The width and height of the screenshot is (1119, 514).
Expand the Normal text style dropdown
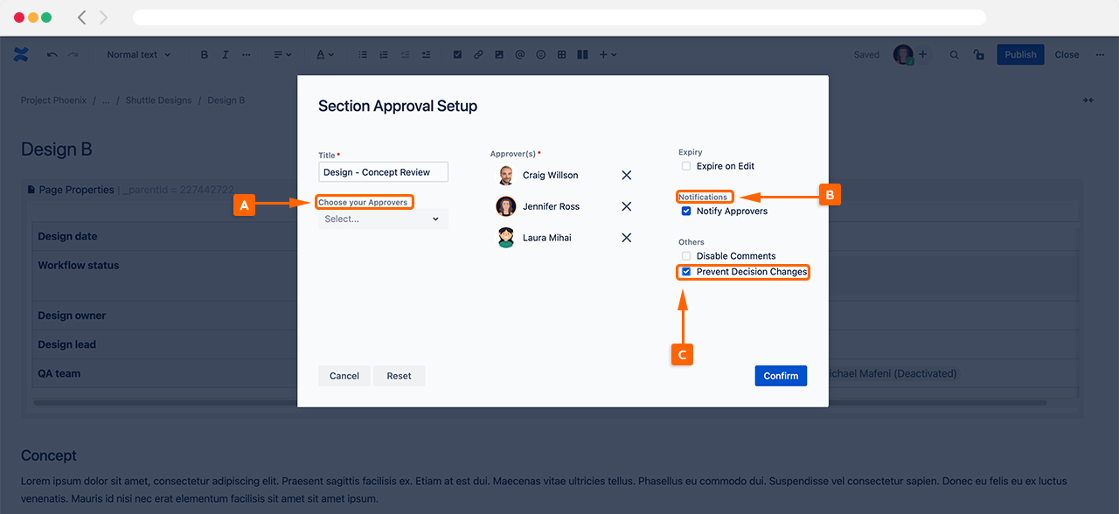click(x=138, y=54)
